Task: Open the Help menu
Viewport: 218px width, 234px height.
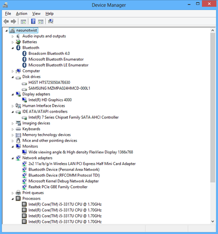Action: point(49,14)
